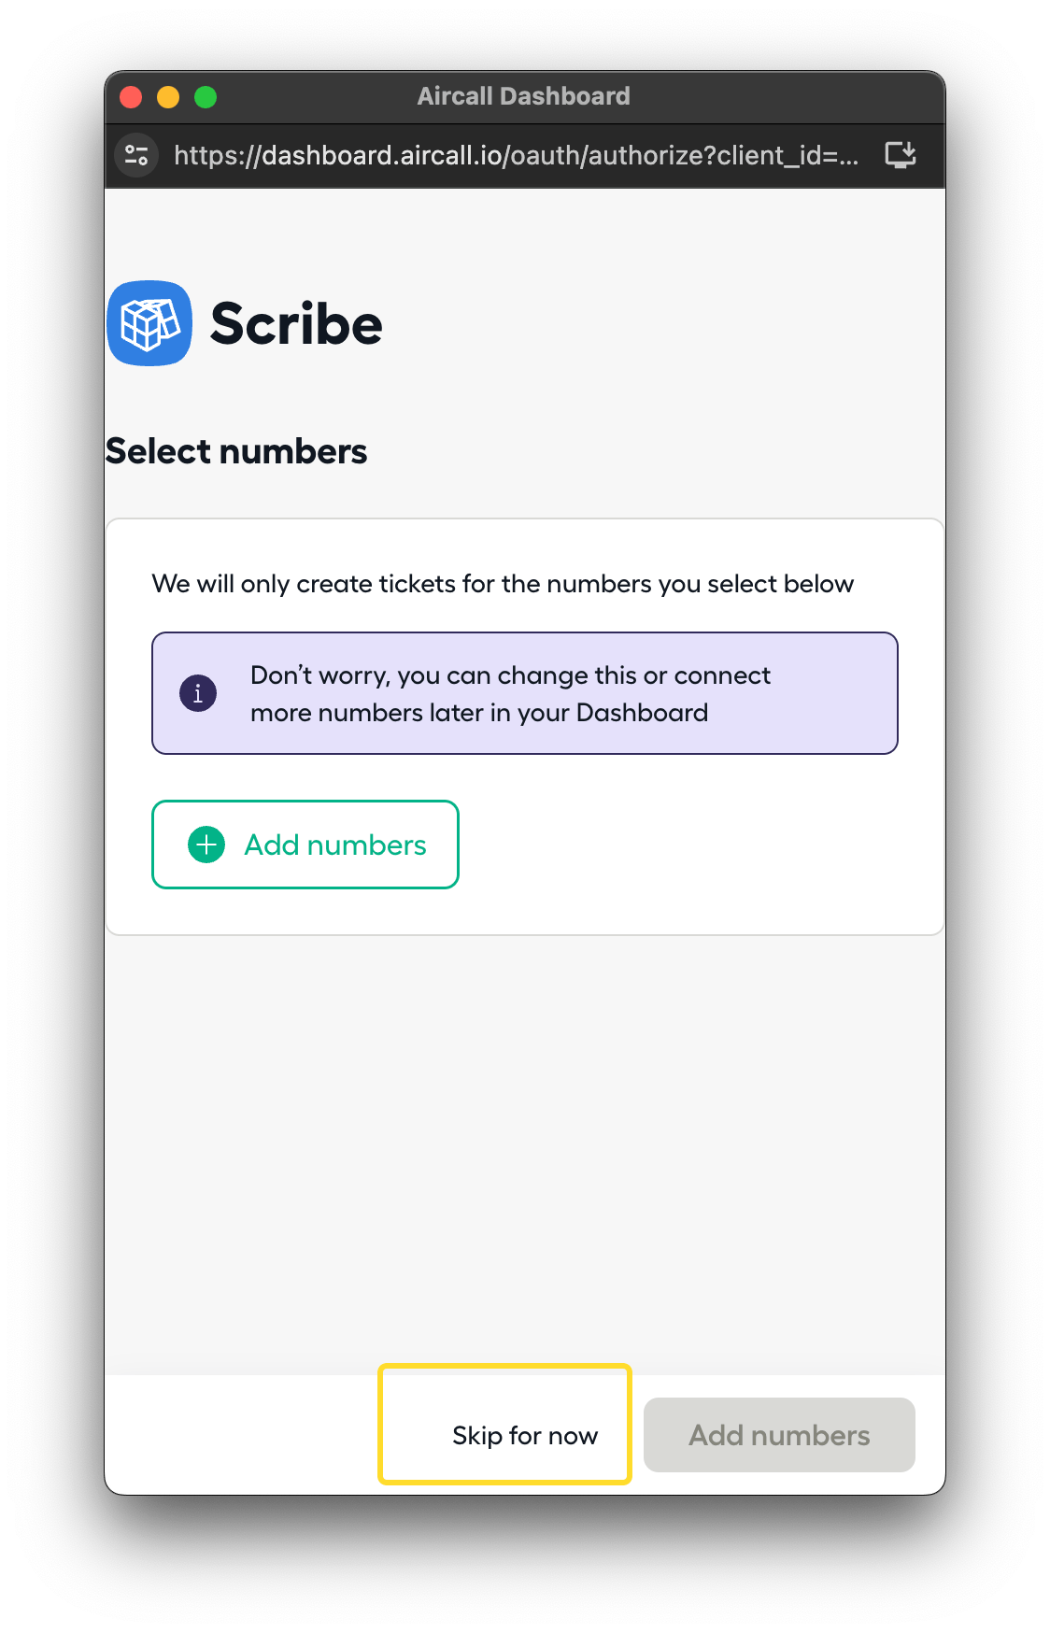Click the gray Add numbers button at bottom
This screenshot has width=1050, height=1633.
click(779, 1435)
